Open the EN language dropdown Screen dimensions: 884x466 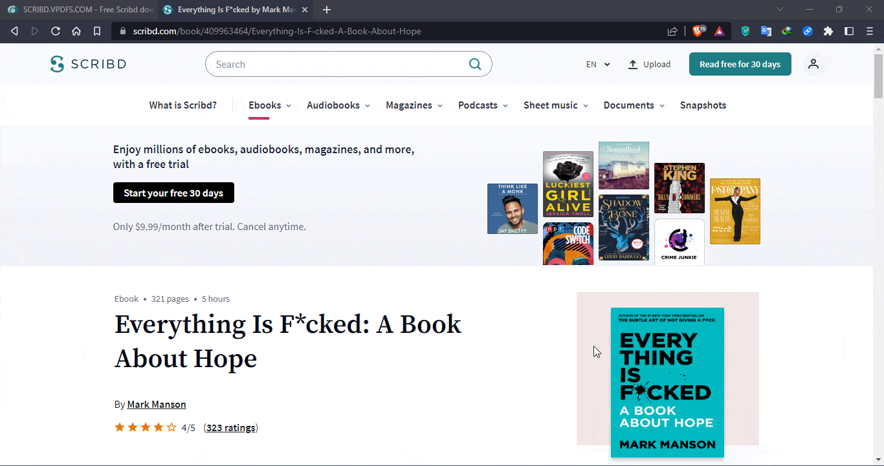[x=598, y=65]
